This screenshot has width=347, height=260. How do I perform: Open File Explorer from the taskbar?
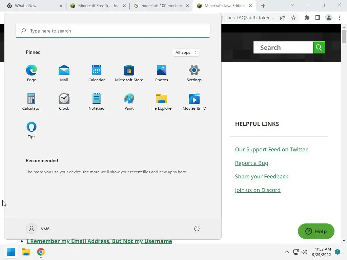point(26,252)
